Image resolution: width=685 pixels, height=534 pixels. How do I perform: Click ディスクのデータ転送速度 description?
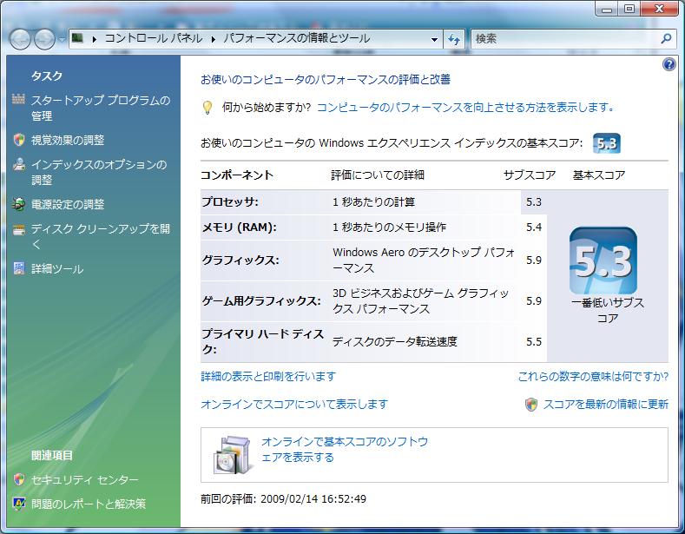point(394,342)
